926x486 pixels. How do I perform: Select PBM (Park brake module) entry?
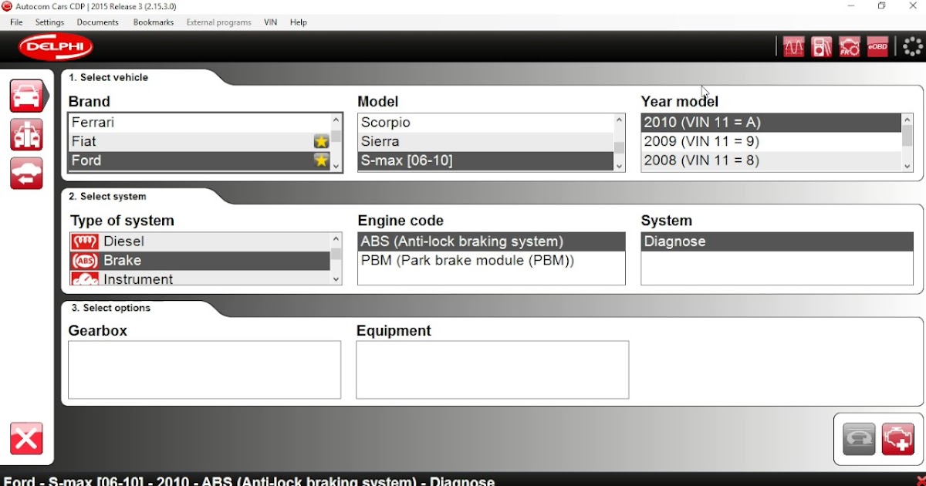[492, 261]
